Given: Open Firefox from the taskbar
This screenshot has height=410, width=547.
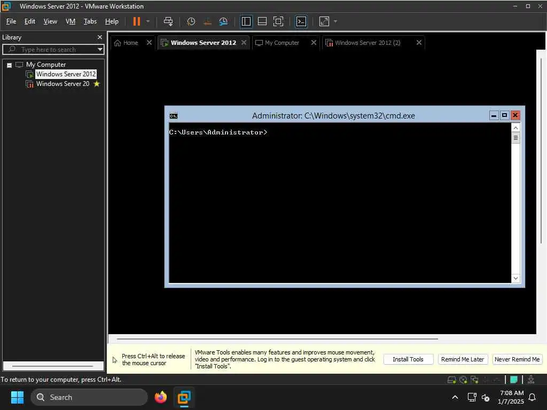Looking at the screenshot, I should point(160,397).
